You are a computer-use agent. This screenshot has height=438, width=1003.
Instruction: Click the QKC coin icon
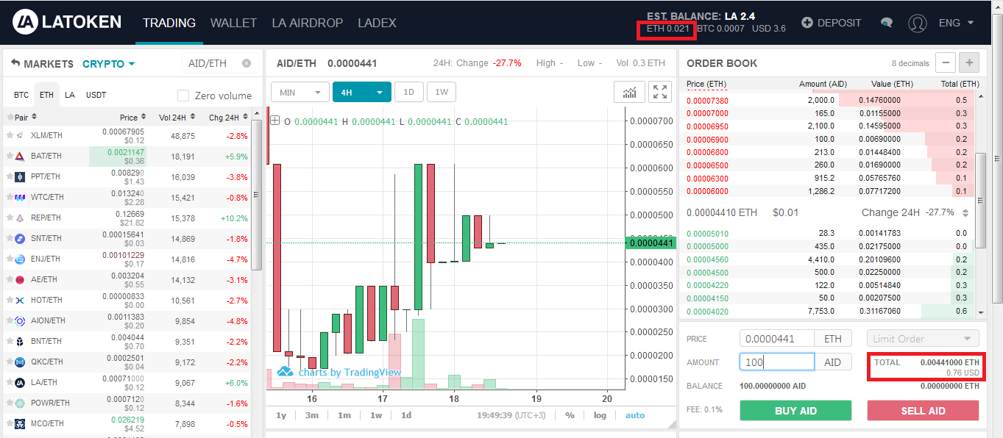(x=21, y=362)
